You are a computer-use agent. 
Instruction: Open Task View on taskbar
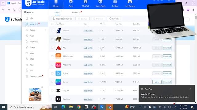(x=55, y=107)
